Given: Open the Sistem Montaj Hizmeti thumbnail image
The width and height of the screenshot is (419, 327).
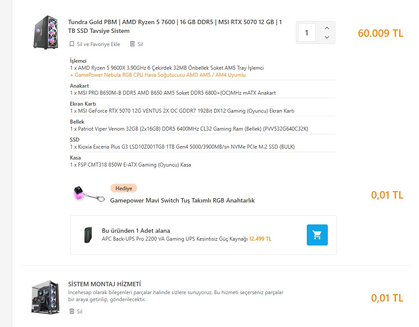Looking at the screenshot, I should click(45, 297).
